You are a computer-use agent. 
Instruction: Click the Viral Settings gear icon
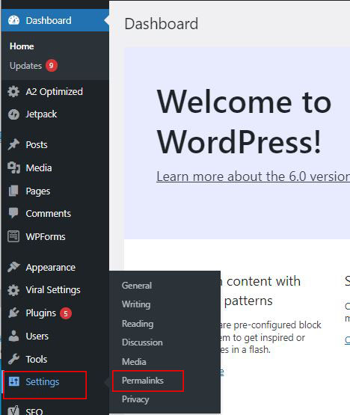point(13,290)
